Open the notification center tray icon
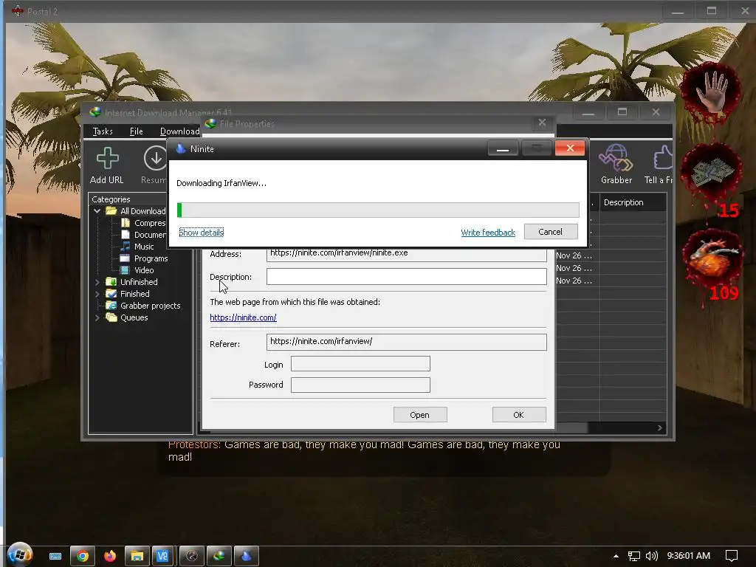The image size is (756, 567). tap(732, 556)
